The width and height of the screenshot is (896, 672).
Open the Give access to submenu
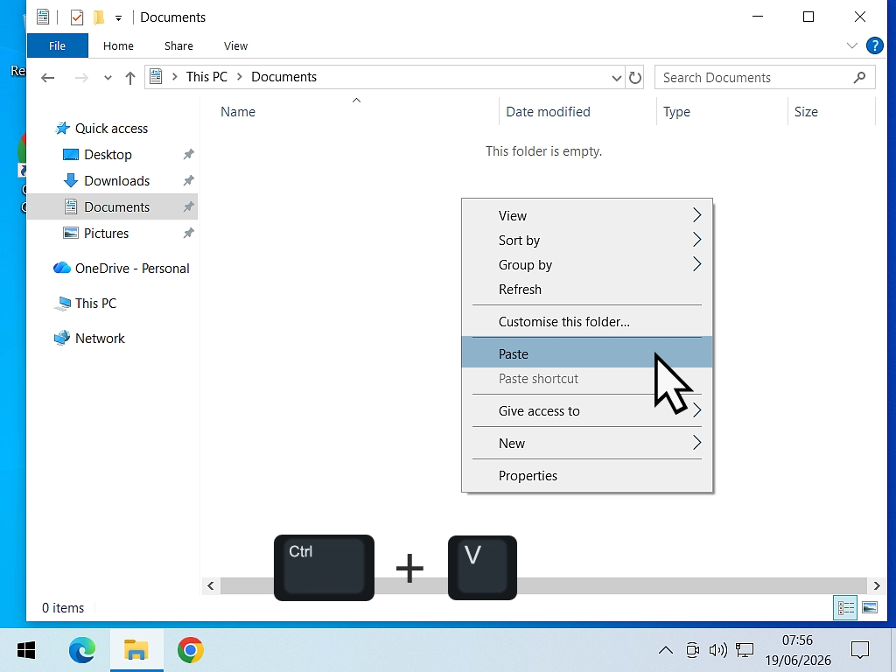(587, 411)
